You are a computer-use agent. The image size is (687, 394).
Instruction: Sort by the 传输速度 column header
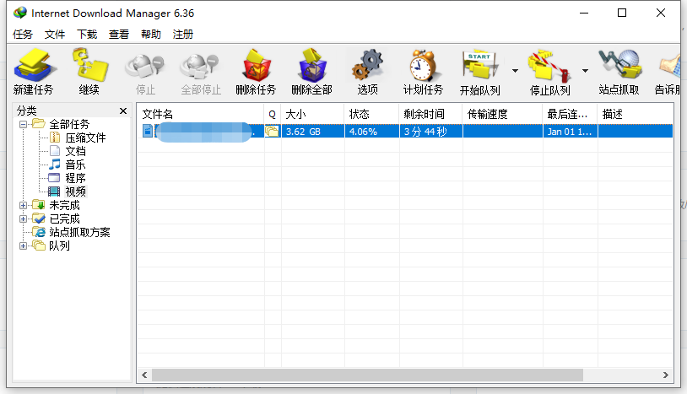coord(502,114)
